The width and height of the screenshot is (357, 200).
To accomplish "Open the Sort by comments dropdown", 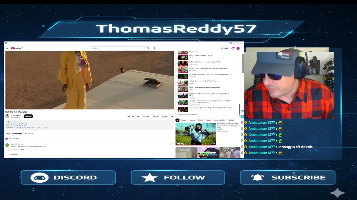I will click(29, 134).
